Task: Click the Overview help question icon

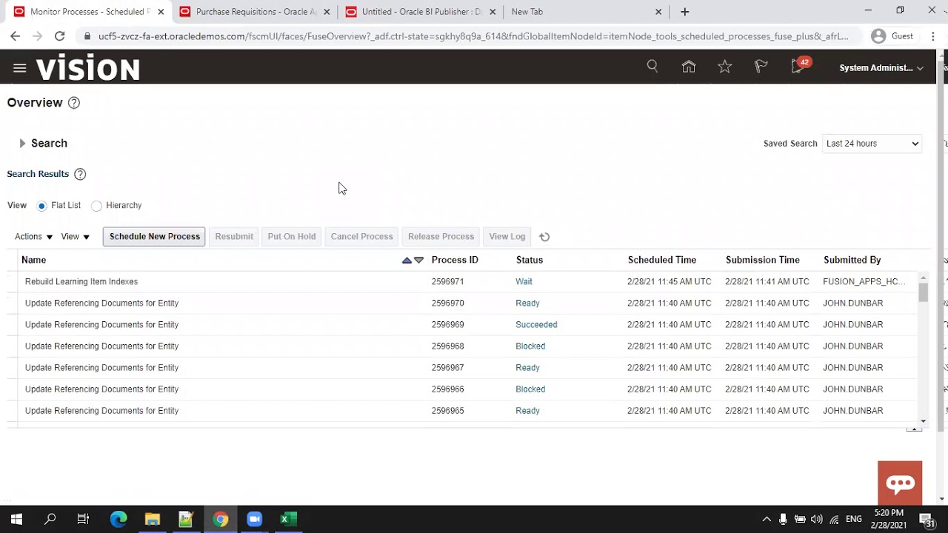Action: point(74,103)
